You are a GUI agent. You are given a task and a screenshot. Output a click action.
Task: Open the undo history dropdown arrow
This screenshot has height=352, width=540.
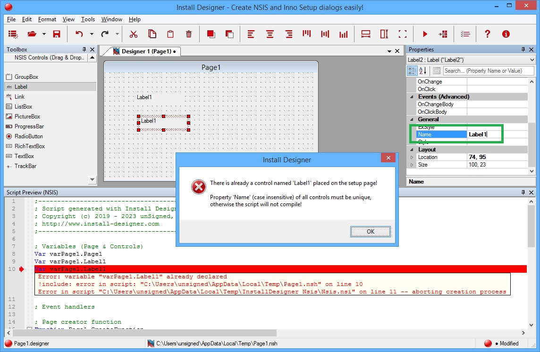[x=92, y=34]
